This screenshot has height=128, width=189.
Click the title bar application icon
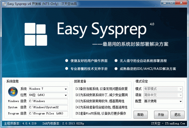[x=4, y=4]
